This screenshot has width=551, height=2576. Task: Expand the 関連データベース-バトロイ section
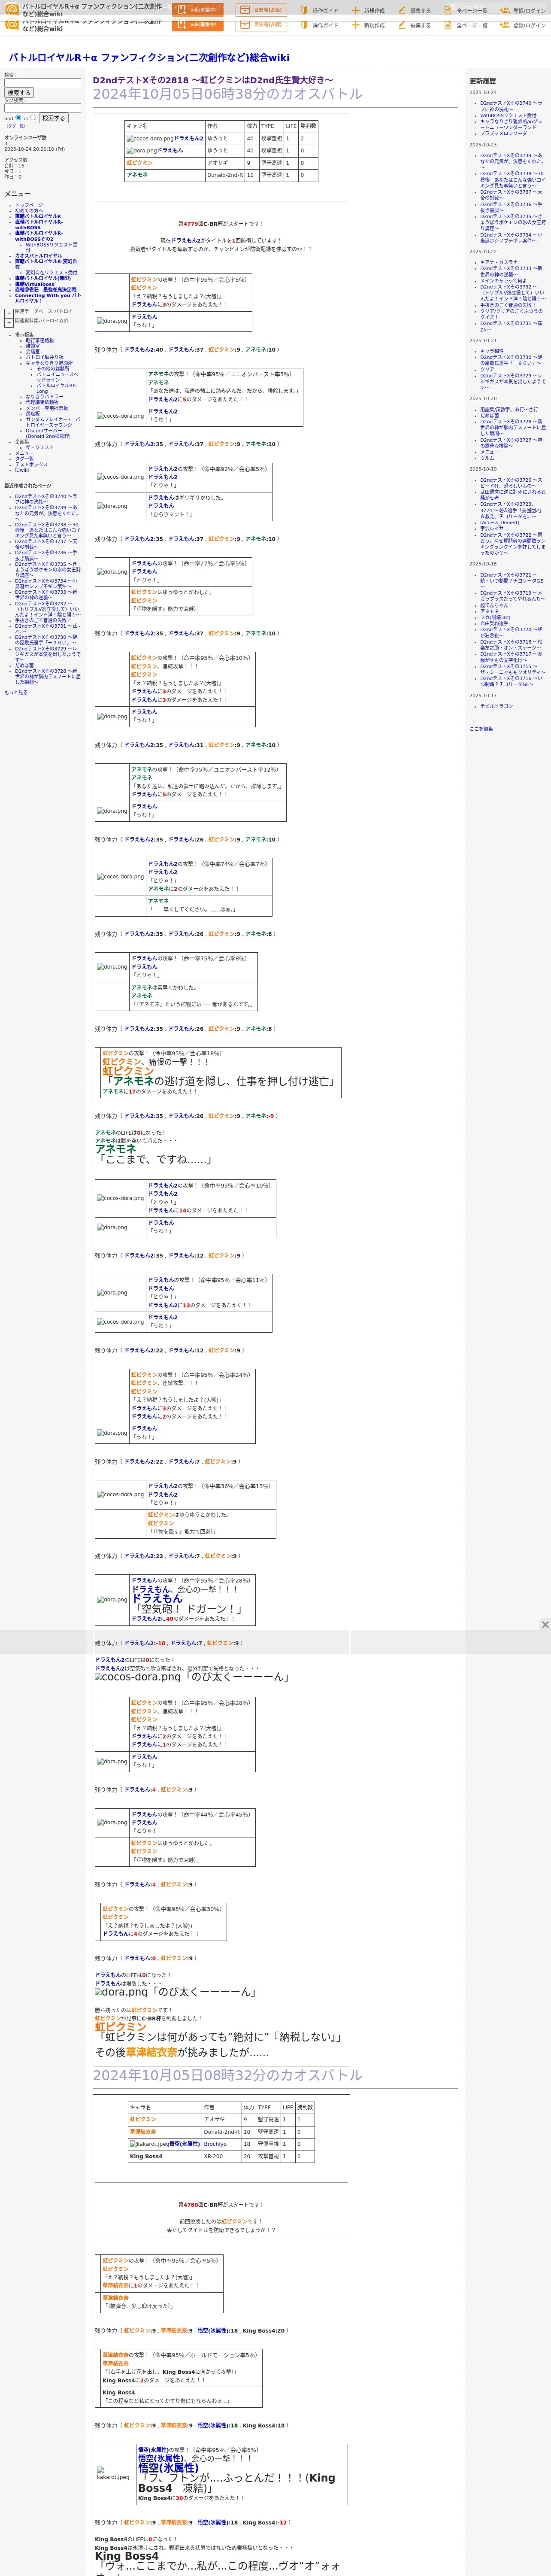pyautogui.click(x=9, y=313)
